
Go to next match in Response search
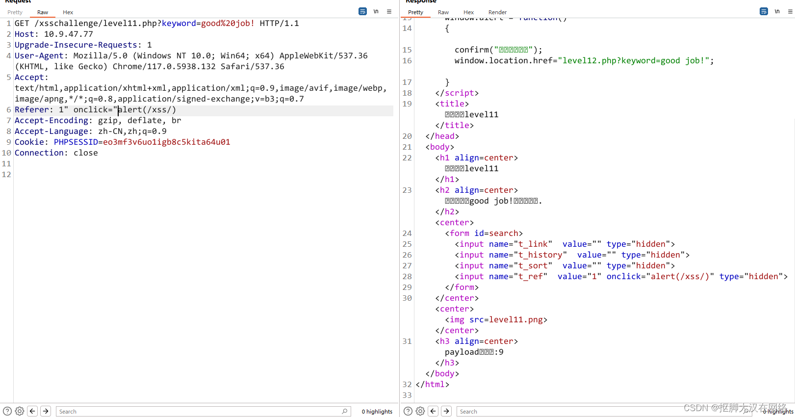(446, 411)
